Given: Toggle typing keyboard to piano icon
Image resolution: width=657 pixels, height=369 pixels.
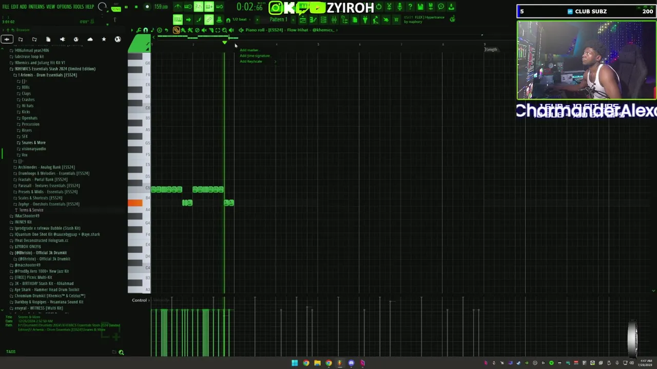Looking at the screenshot, I should (x=178, y=19).
